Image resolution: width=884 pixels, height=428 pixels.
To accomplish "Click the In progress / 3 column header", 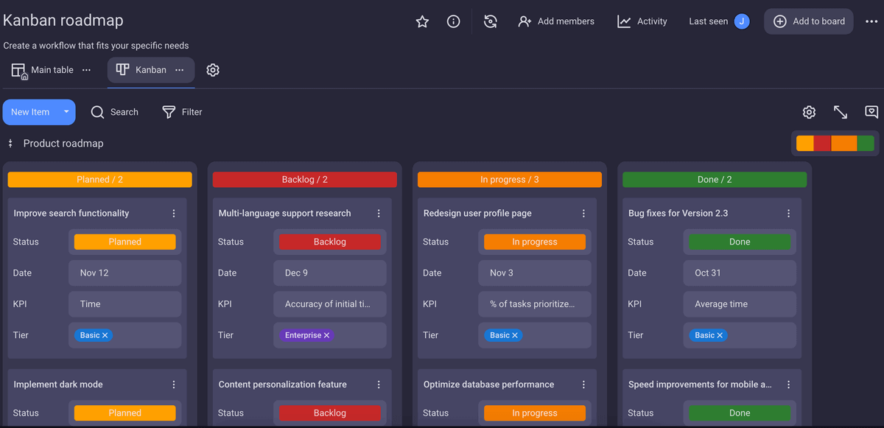I will 509,180.
